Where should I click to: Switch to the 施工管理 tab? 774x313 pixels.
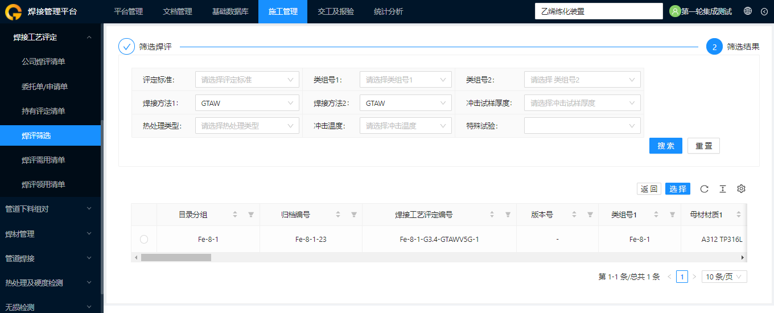click(x=283, y=11)
